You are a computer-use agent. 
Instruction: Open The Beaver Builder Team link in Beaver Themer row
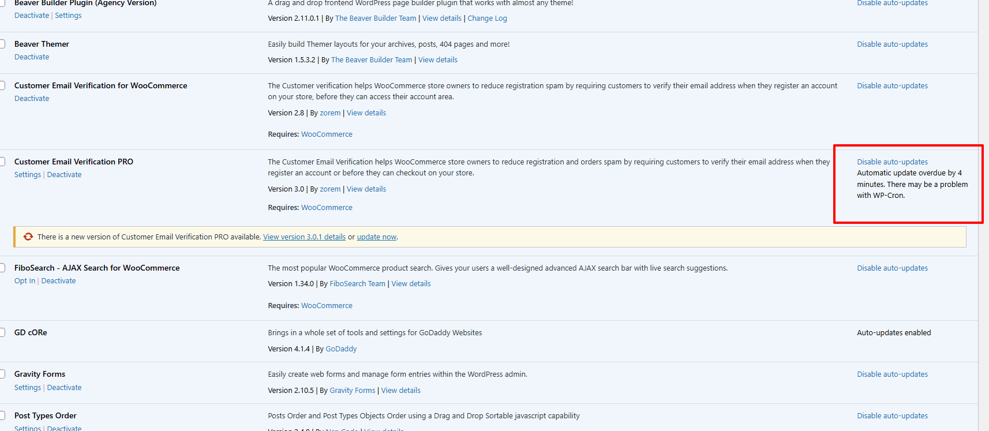(372, 60)
